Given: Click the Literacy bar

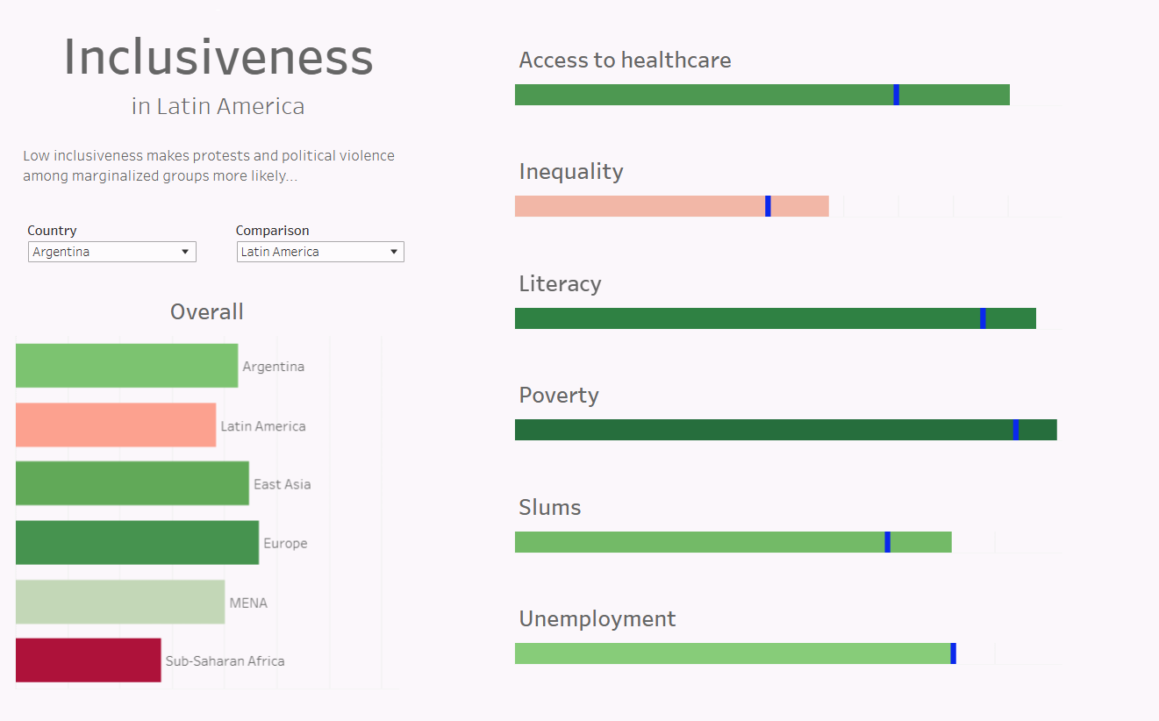Looking at the screenshot, I should (x=746, y=318).
